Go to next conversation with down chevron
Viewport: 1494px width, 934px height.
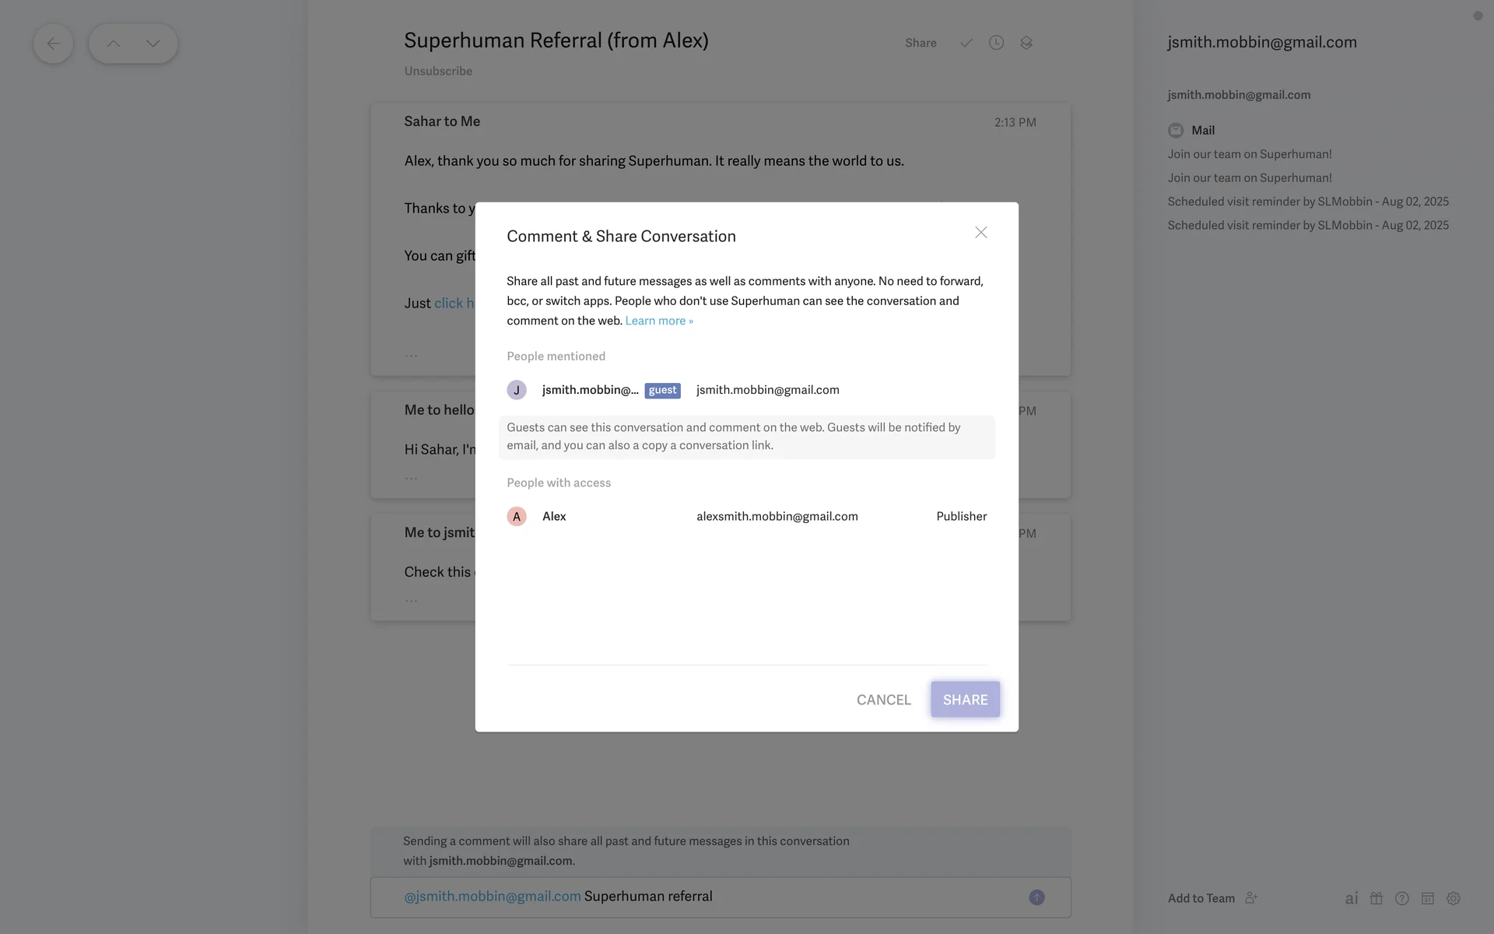tap(153, 44)
